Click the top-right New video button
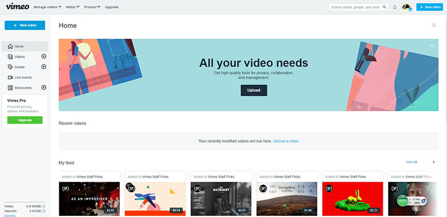Image resolution: width=447 pixels, height=217 pixels. [430, 7]
